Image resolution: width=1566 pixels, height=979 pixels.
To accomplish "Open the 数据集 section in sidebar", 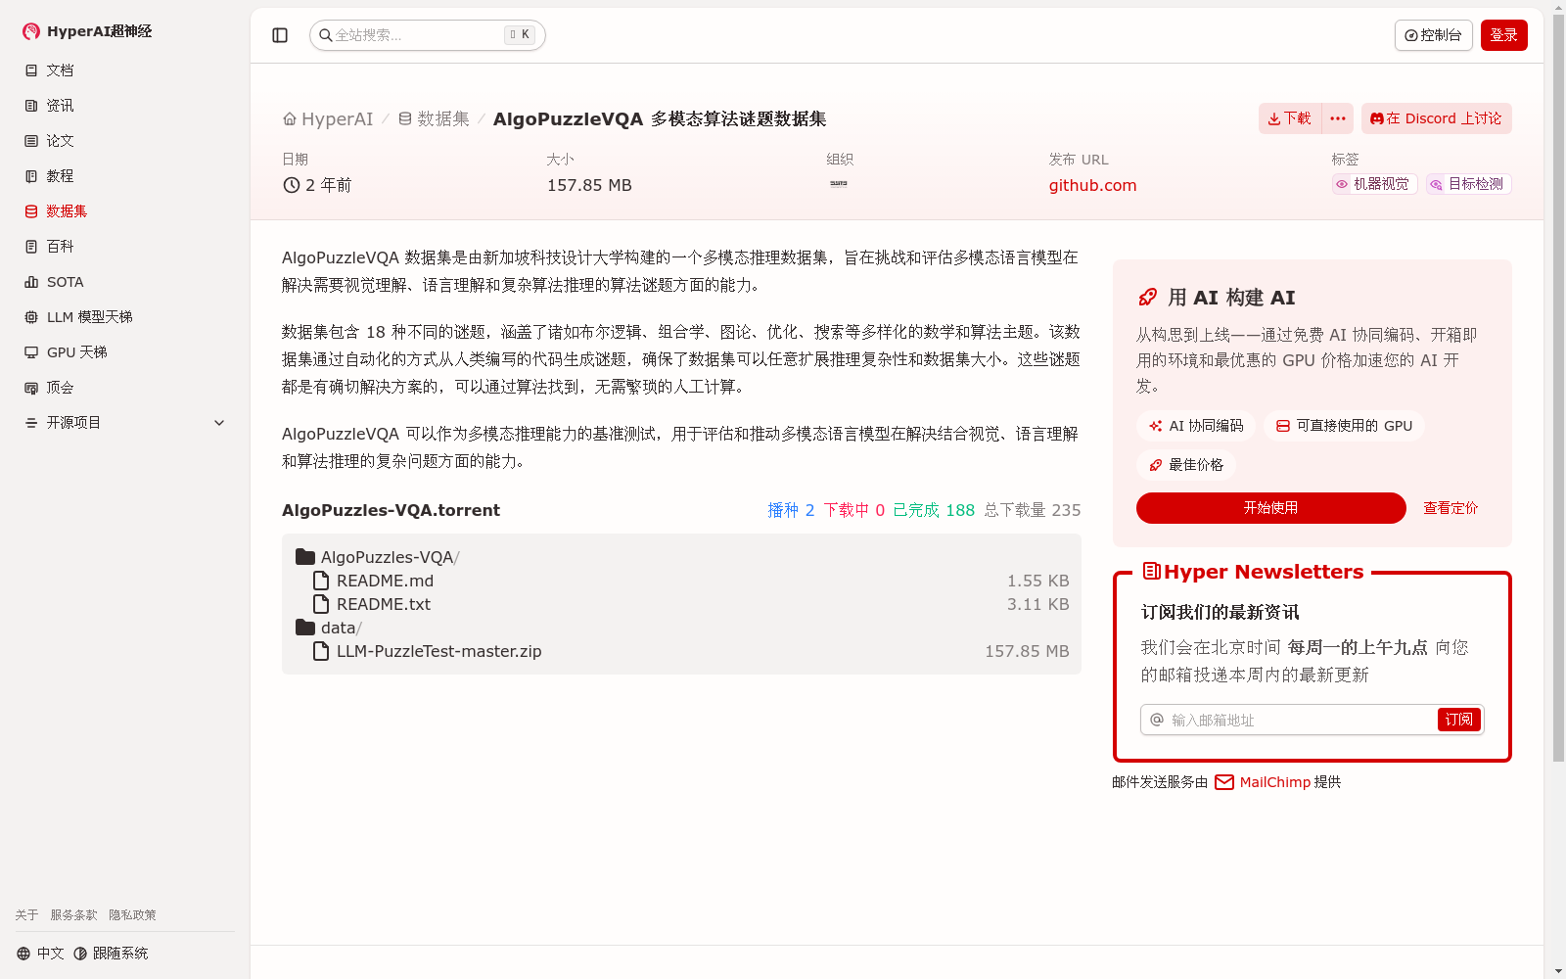I will tap(65, 210).
